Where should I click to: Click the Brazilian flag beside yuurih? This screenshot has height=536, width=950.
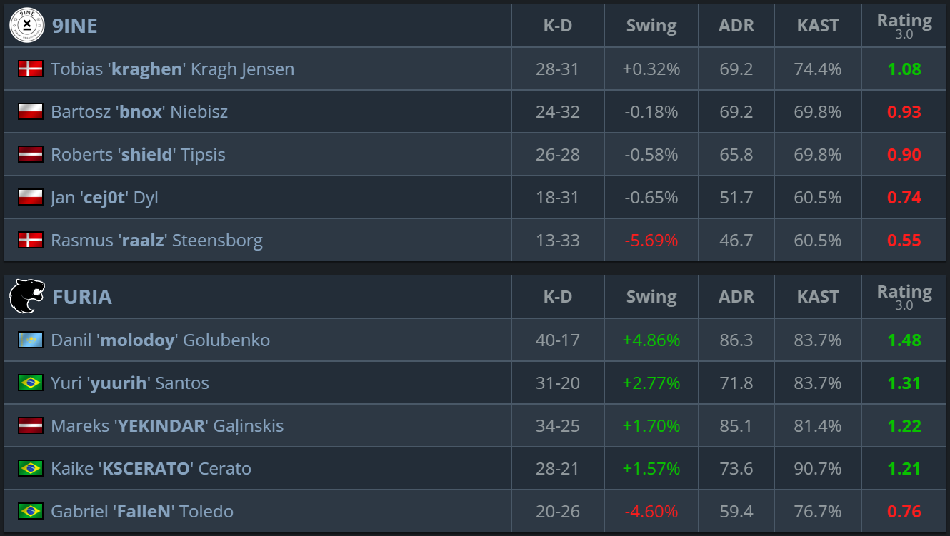pos(31,383)
